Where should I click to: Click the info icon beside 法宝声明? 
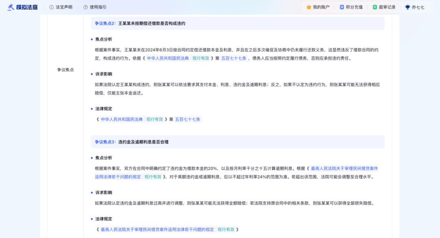[51, 7]
